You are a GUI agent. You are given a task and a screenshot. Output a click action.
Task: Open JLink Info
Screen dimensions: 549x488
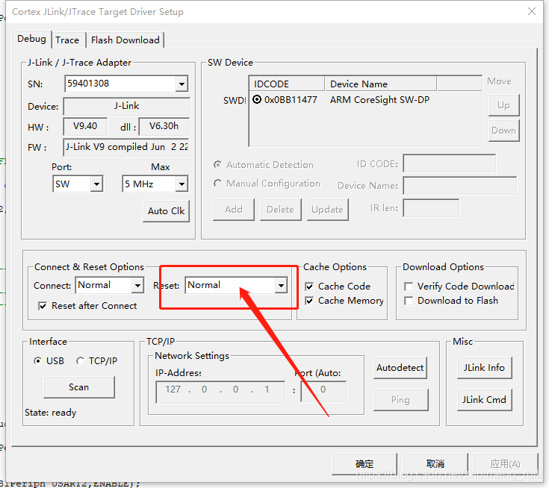point(484,368)
